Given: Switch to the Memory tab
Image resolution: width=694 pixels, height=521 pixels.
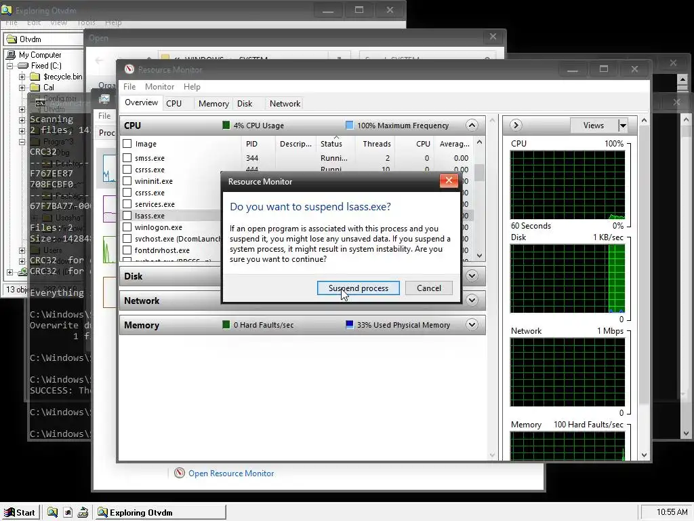Looking at the screenshot, I should 213,103.
